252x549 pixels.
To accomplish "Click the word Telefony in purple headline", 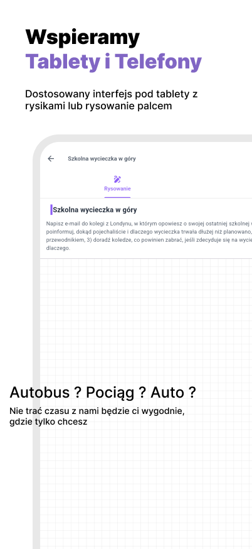I will point(159,62).
